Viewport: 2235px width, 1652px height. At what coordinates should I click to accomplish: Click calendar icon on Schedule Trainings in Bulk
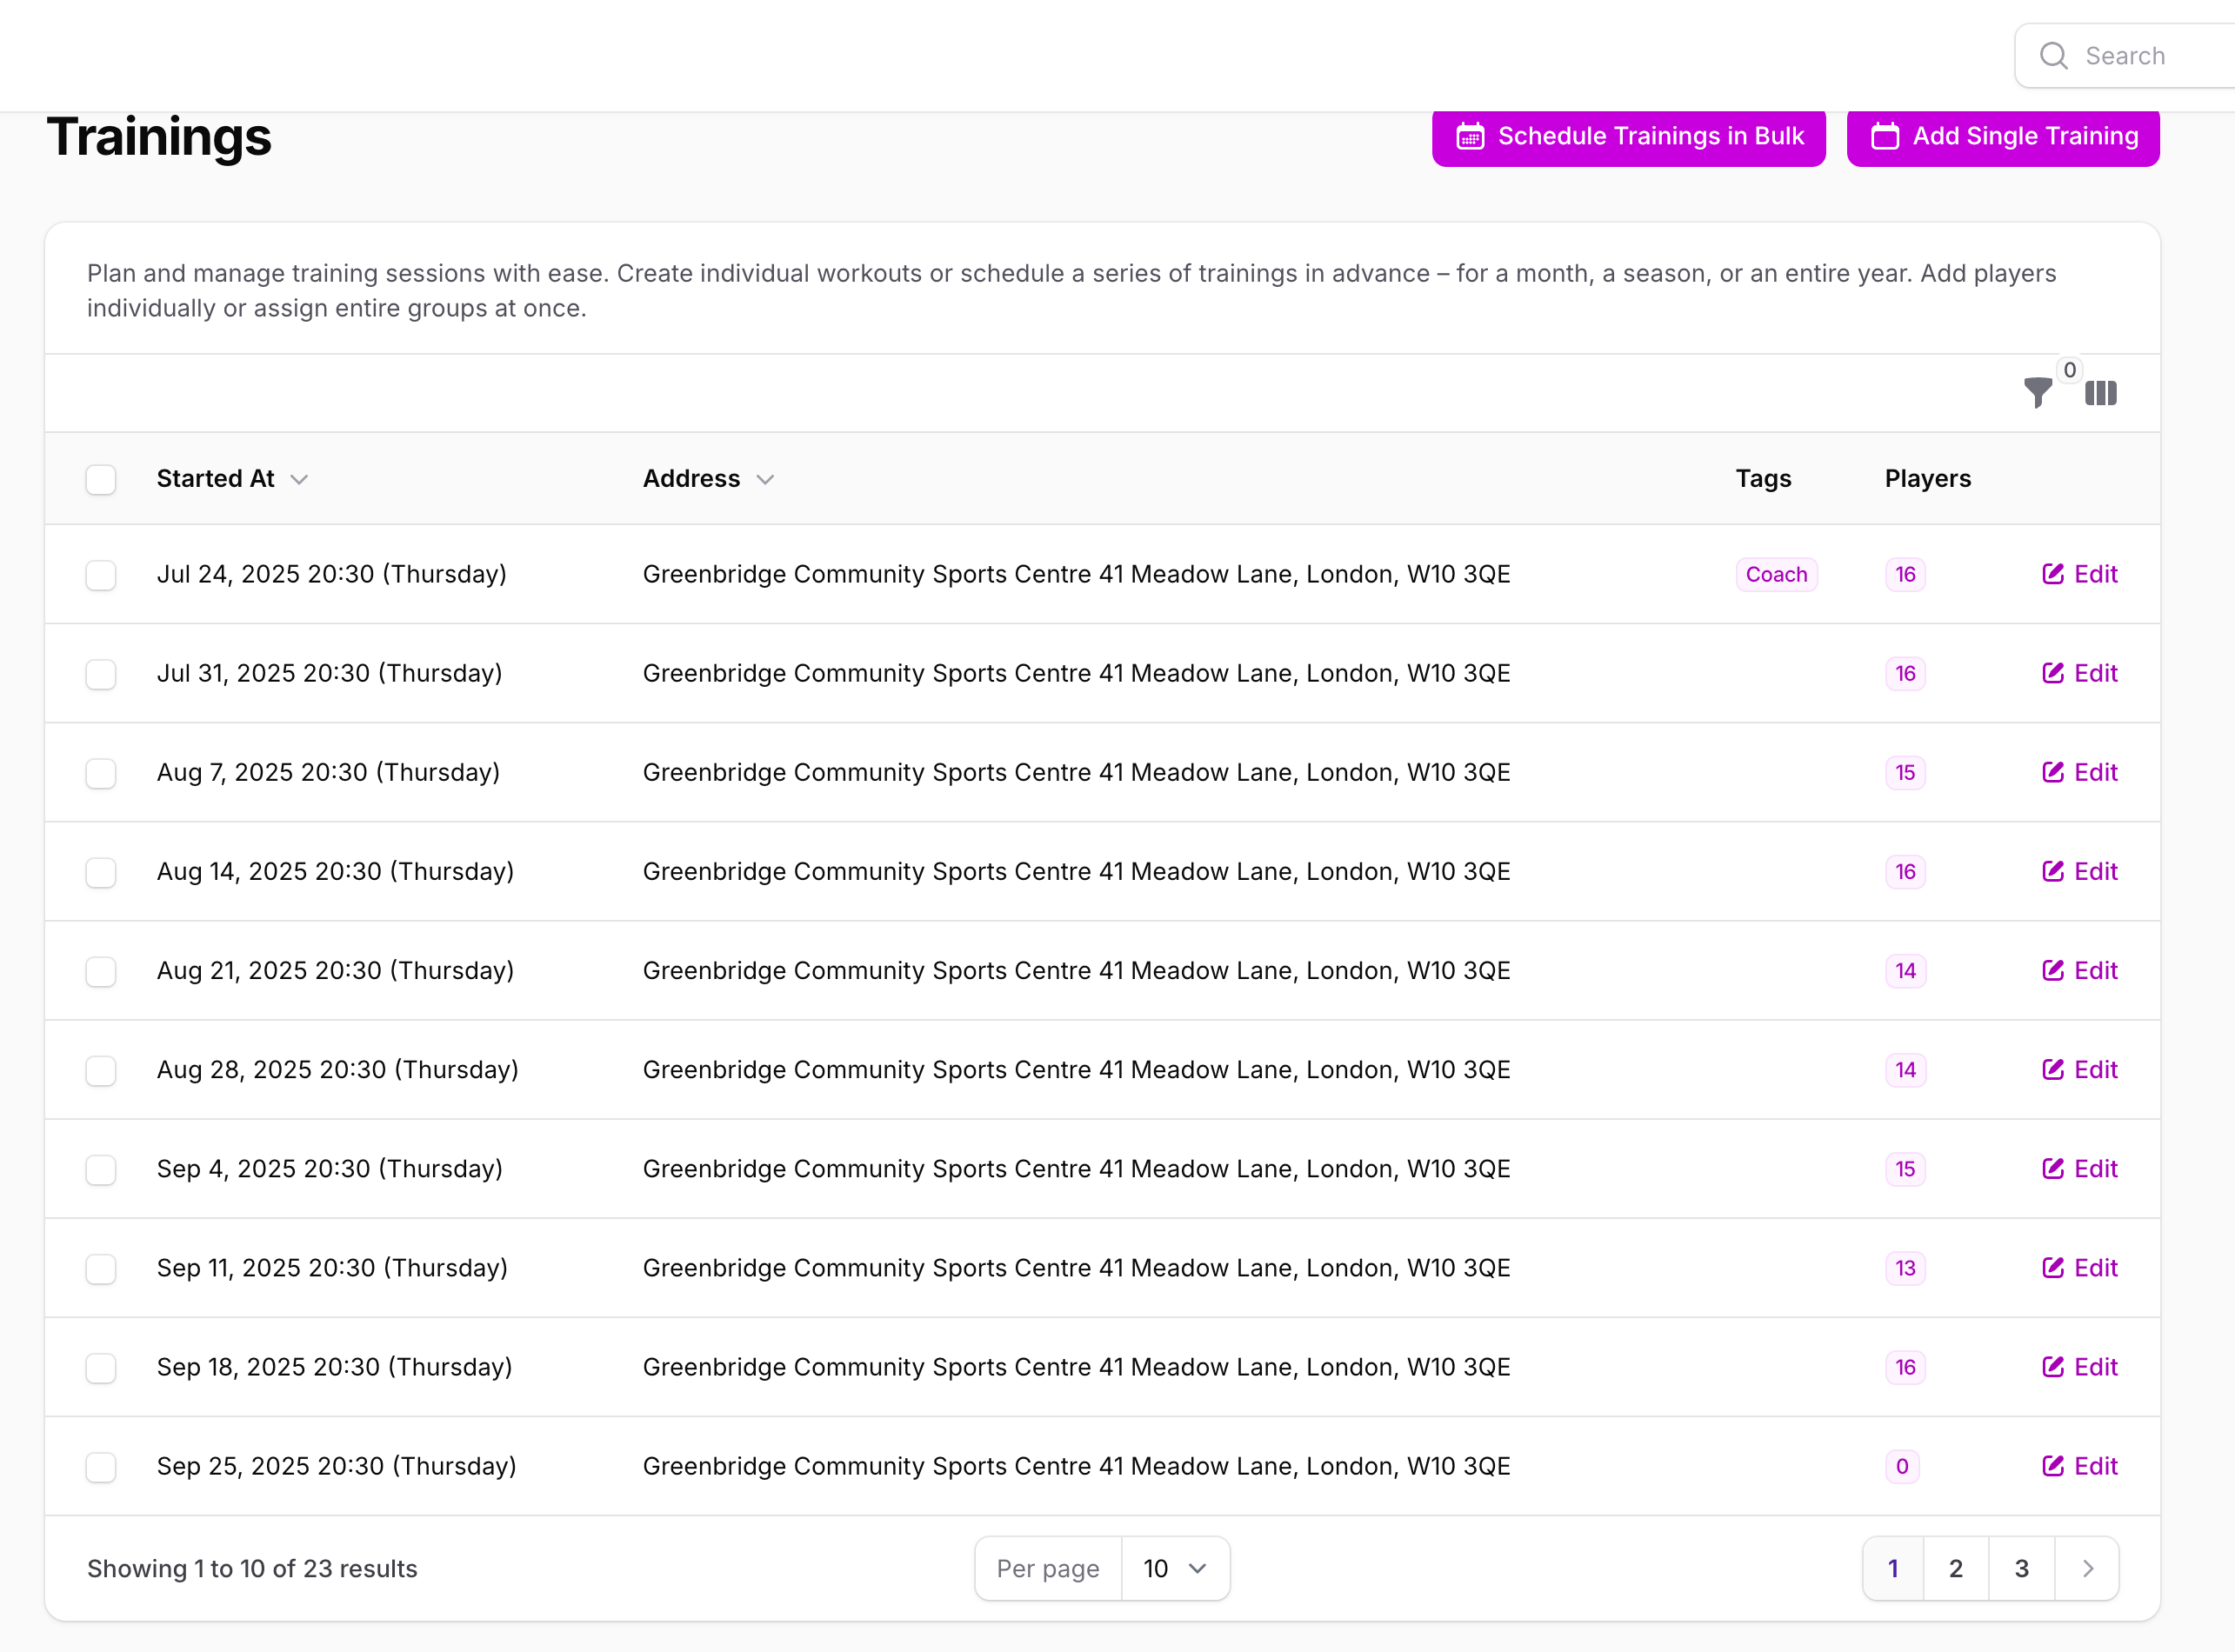tap(1469, 136)
